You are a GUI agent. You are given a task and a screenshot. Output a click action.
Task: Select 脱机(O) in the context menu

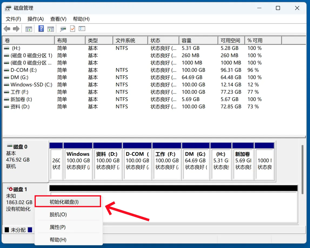click(x=68, y=214)
